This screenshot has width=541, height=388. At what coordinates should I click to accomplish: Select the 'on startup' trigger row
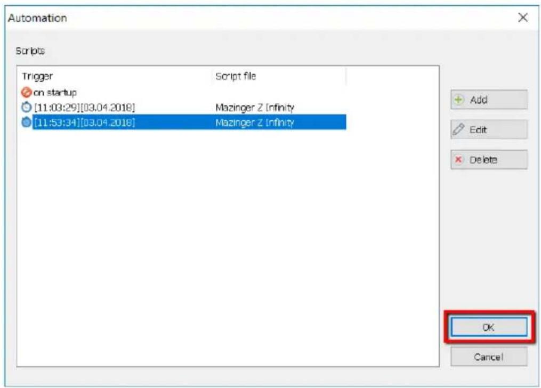(183, 93)
